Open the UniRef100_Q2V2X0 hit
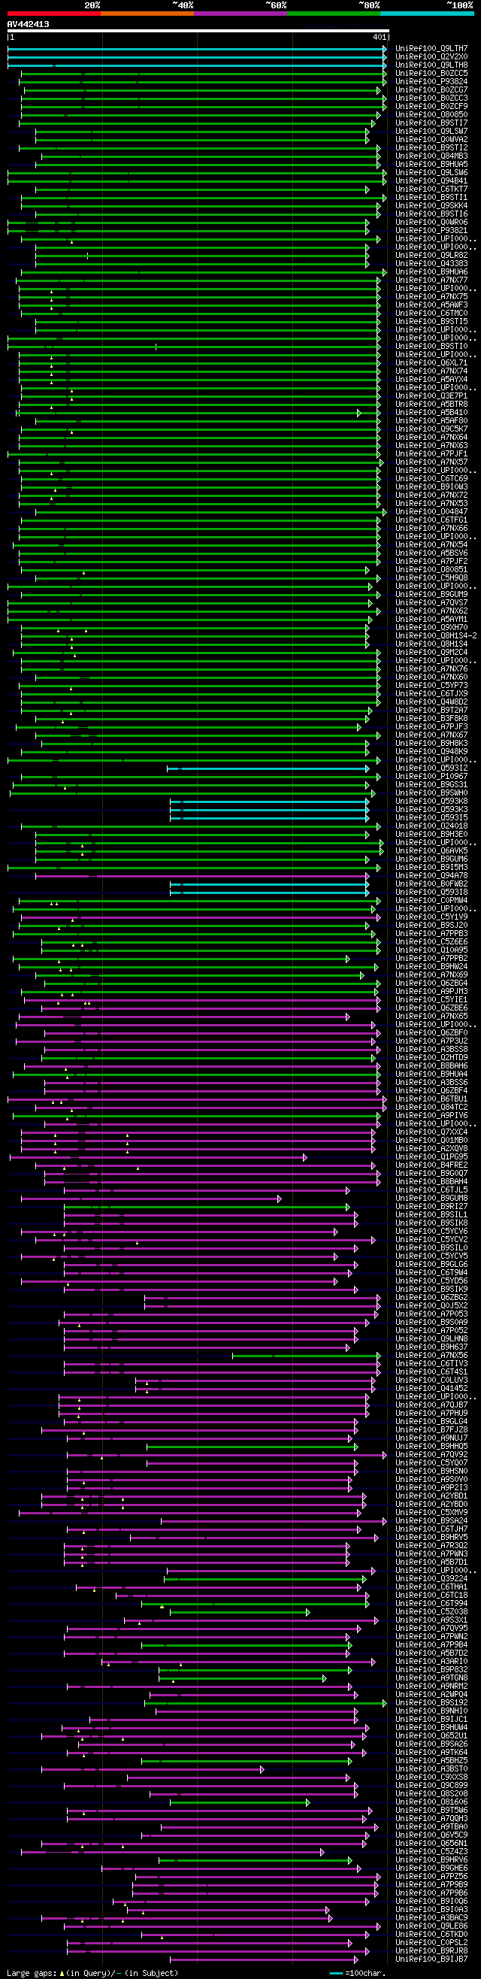Image resolution: width=481 pixels, height=1979 pixels. point(431,57)
